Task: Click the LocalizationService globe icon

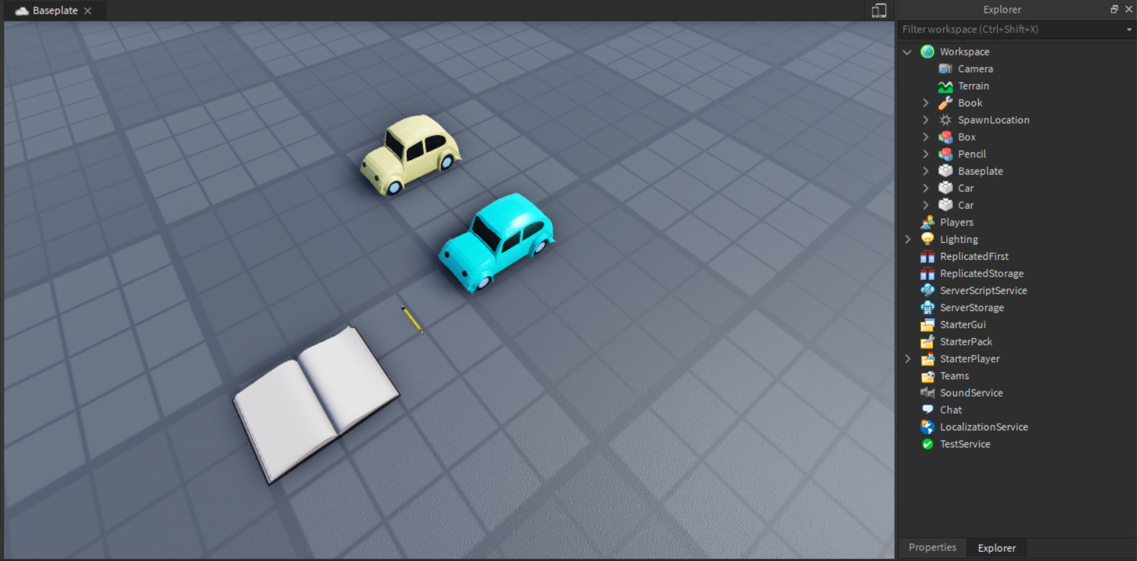Action: [927, 427]
